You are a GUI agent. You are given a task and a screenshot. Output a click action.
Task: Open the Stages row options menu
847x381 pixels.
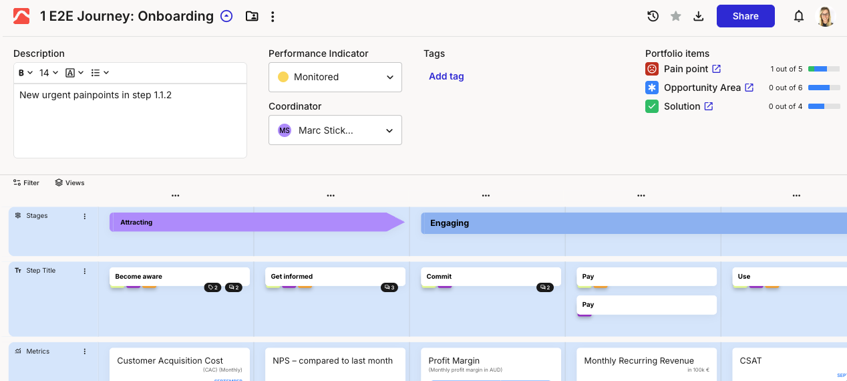[85, 216]
